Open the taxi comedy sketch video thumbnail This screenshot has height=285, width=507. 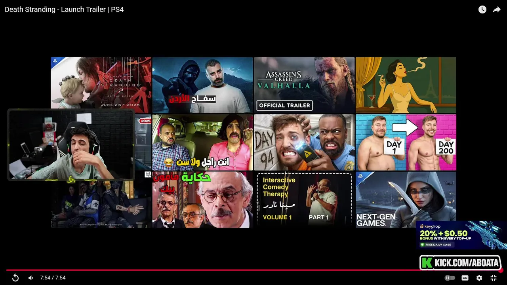pos(202,142)
